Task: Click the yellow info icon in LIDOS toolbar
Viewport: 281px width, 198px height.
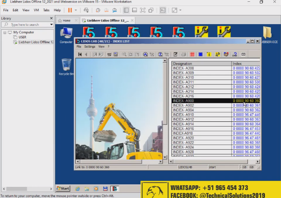Action: coord(209,54)
